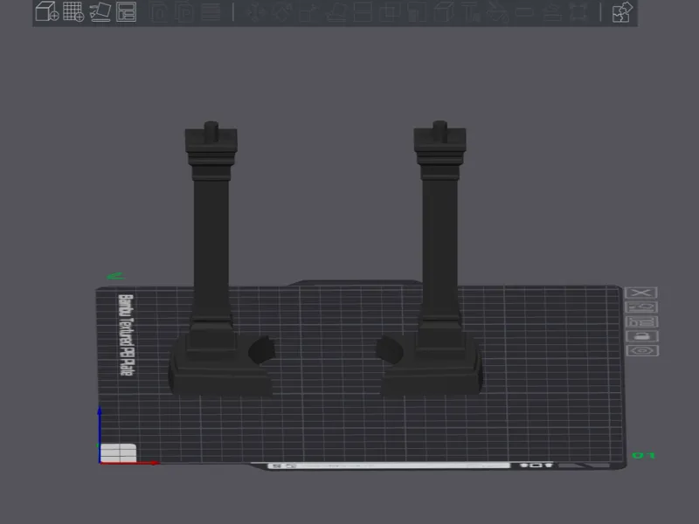This screenshot has width=699, height=524.
Task: Toggle the plate lock icon
Action: 642,336
